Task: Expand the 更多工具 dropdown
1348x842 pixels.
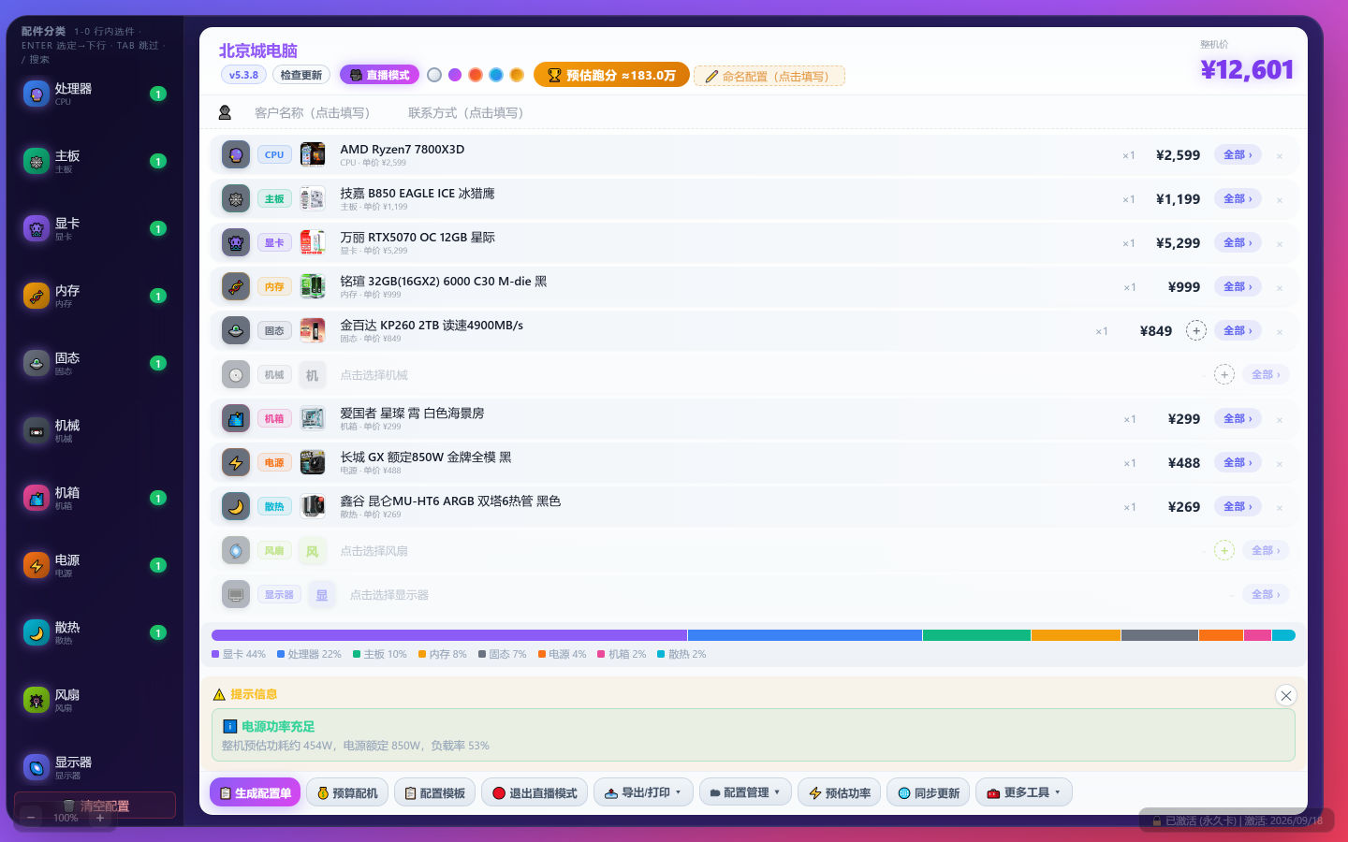Action: [x=1024, y=792]
